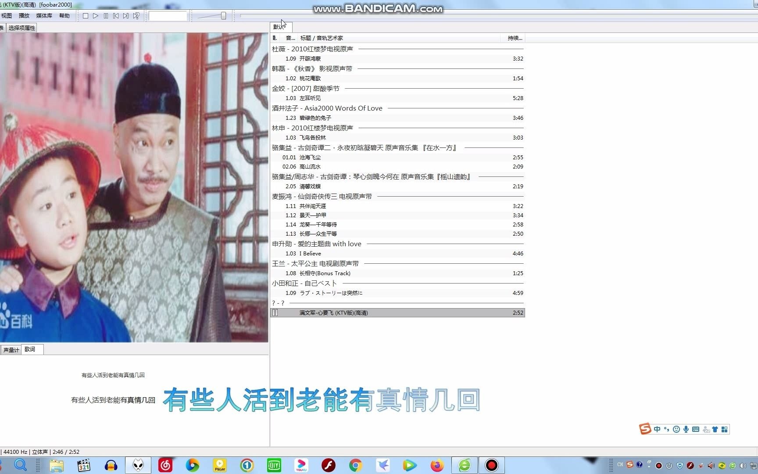Open the 帮助 menu
Image resolution: width=758 pixels, height=474 pixels.
64,16
